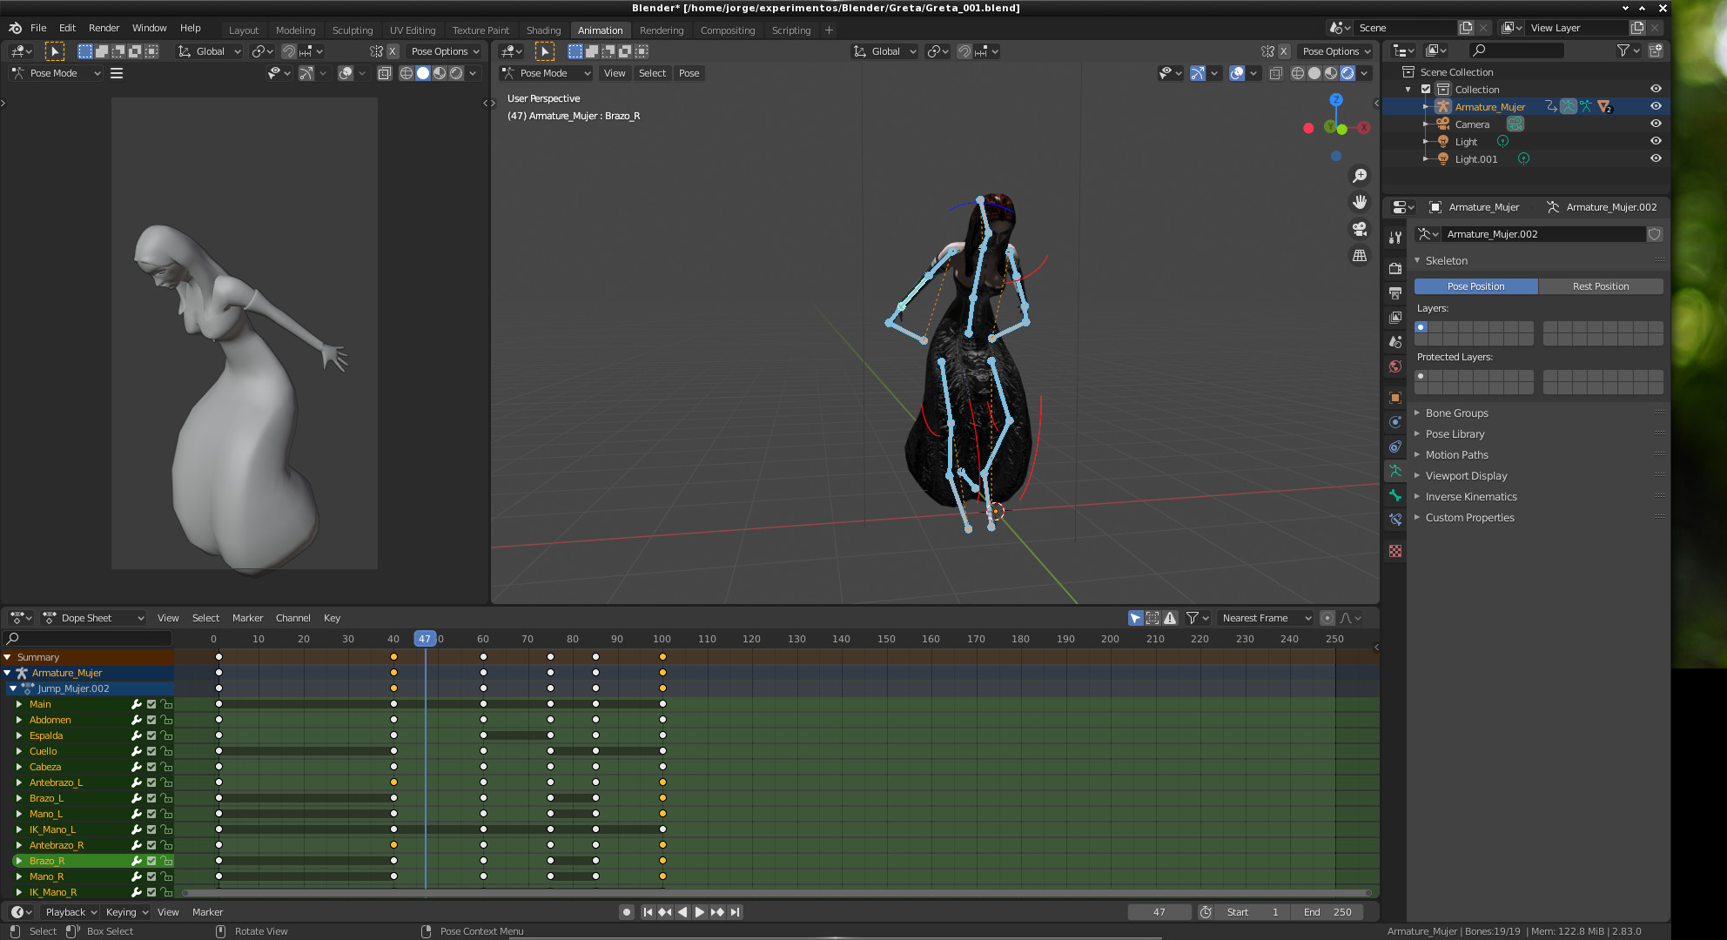Hide the Light object in the Outliner
Viewport: 1727px width, 940px height.
coord(1656,141)
